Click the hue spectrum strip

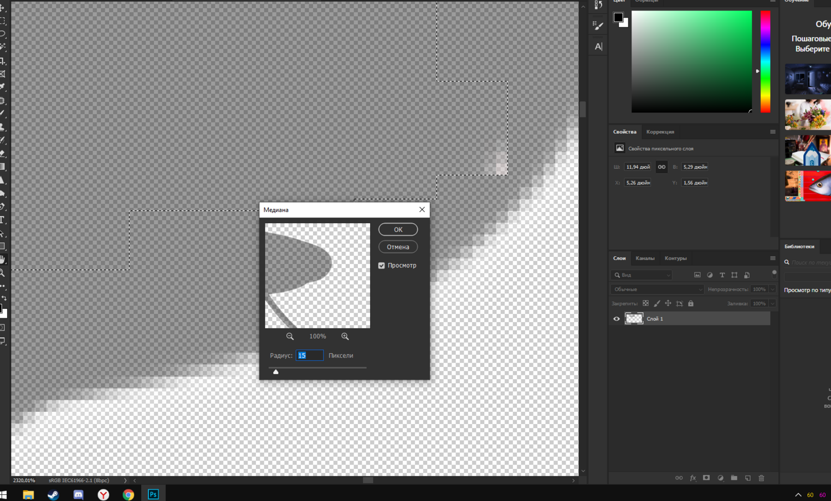765,61
